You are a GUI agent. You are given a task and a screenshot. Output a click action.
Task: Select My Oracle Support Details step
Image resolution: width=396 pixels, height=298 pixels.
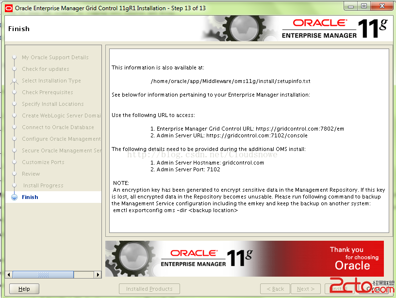coord(55,57)
